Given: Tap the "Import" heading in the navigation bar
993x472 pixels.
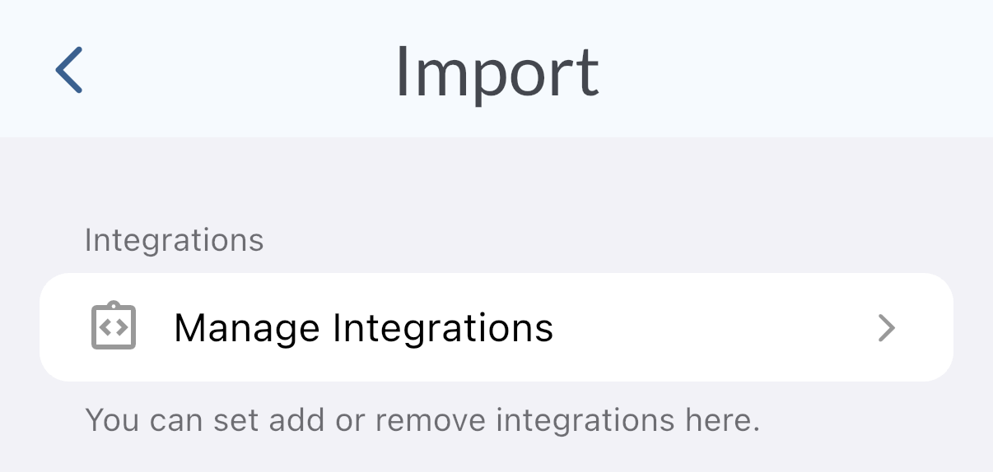Looking at the screenshot, I should click(x=496, y=72).
